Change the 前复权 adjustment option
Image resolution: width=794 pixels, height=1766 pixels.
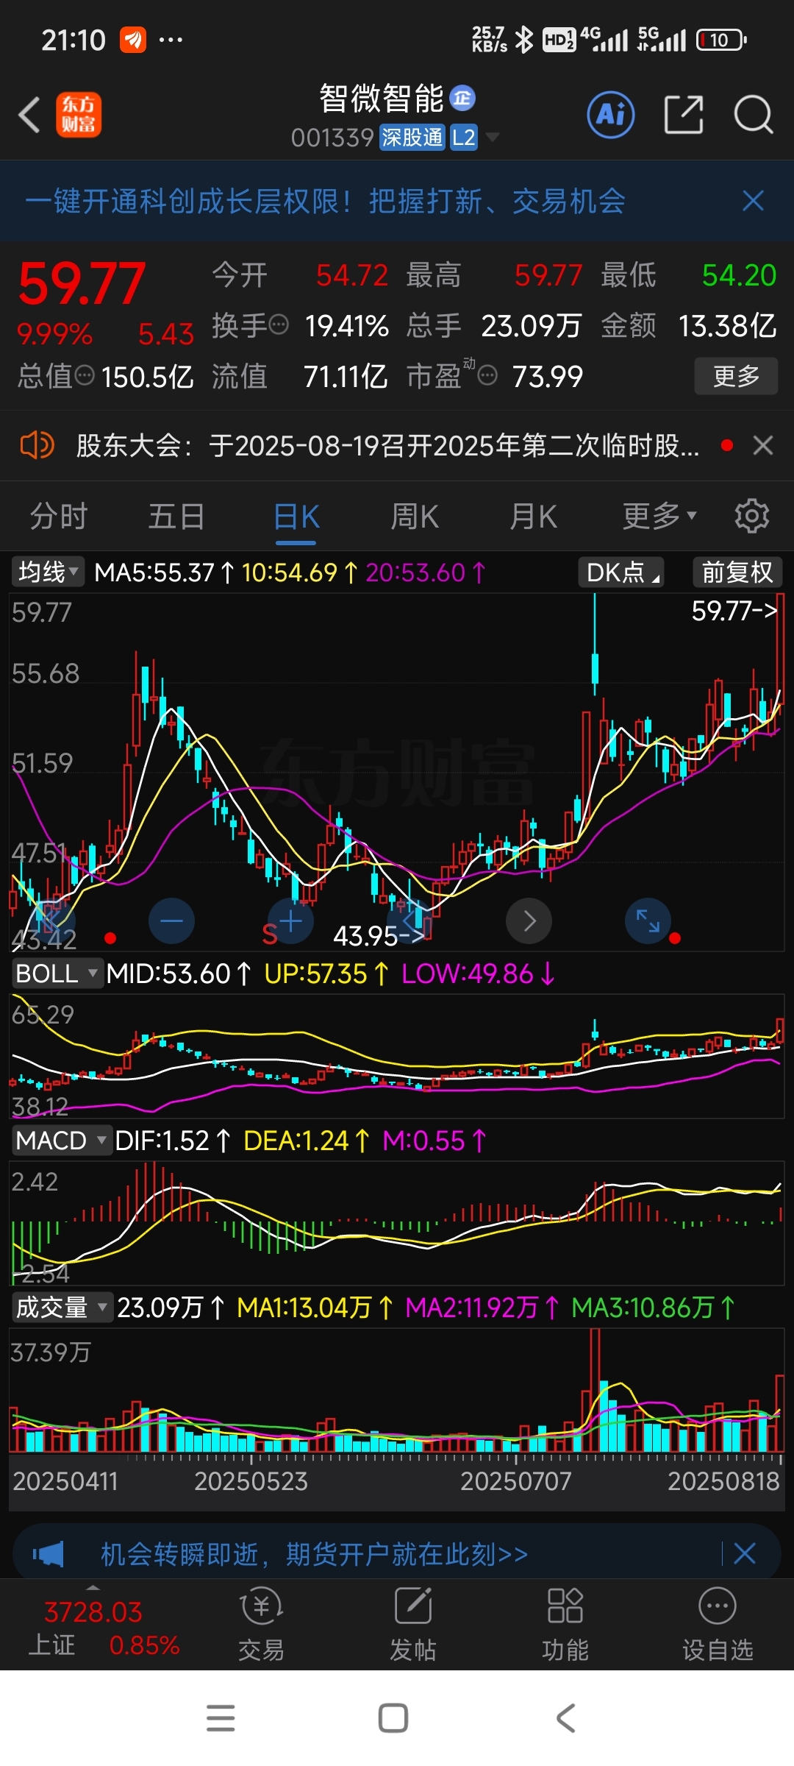(x=737, y=572)
